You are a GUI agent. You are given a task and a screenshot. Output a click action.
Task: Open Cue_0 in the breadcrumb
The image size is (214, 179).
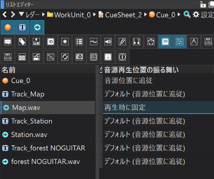click(162, 15)
